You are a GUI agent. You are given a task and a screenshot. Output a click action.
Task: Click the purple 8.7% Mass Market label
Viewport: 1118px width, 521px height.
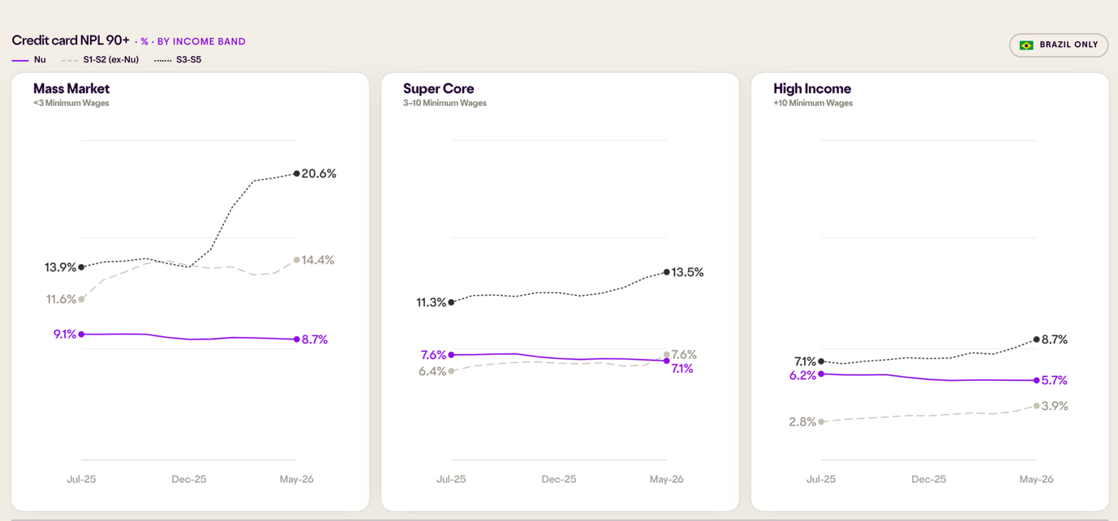315,340
